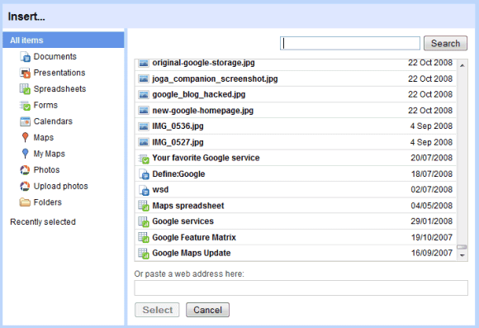
Task: Select the Google services spreadsheet name
Action: pyautogui.click(x=183, y=221)
